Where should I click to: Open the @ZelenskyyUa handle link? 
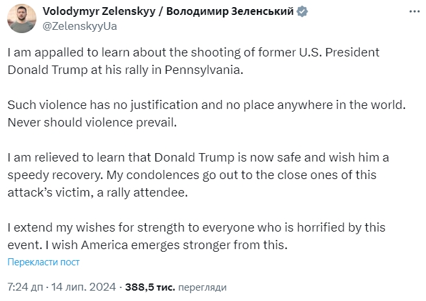[x=80, y=27]
